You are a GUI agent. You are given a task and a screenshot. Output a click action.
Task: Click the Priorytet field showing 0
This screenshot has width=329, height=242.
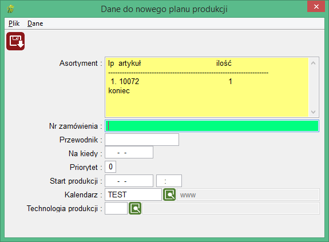[x=110, y=166]
